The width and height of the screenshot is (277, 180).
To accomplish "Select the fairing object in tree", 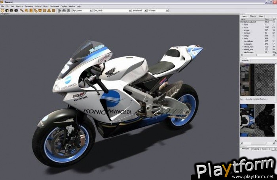I will [246, 36].
